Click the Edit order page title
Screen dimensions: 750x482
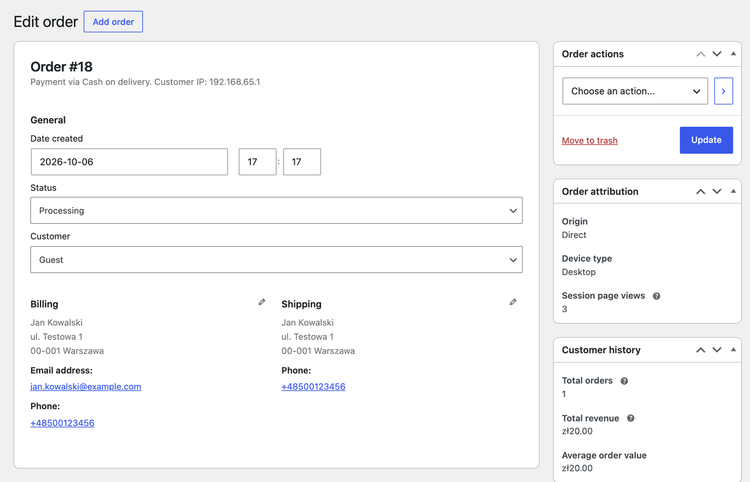click(x=45, y=22)
